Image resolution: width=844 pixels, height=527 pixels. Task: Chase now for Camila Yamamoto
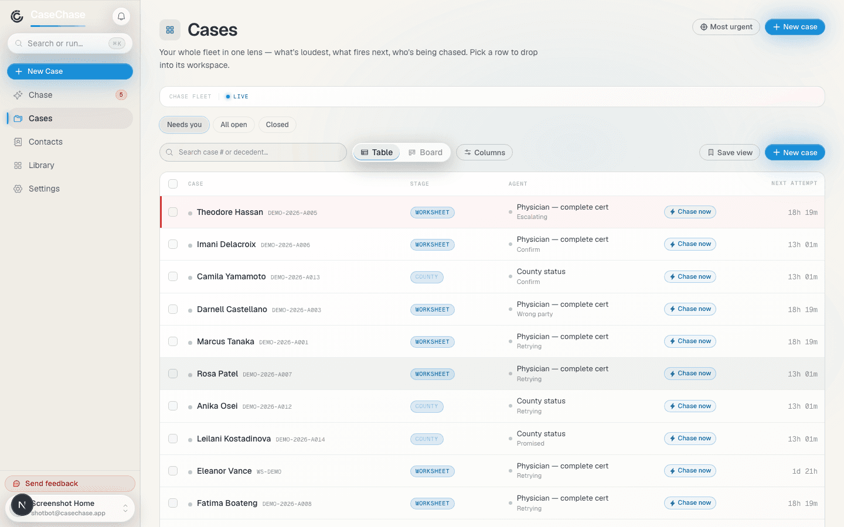point(690,277)
